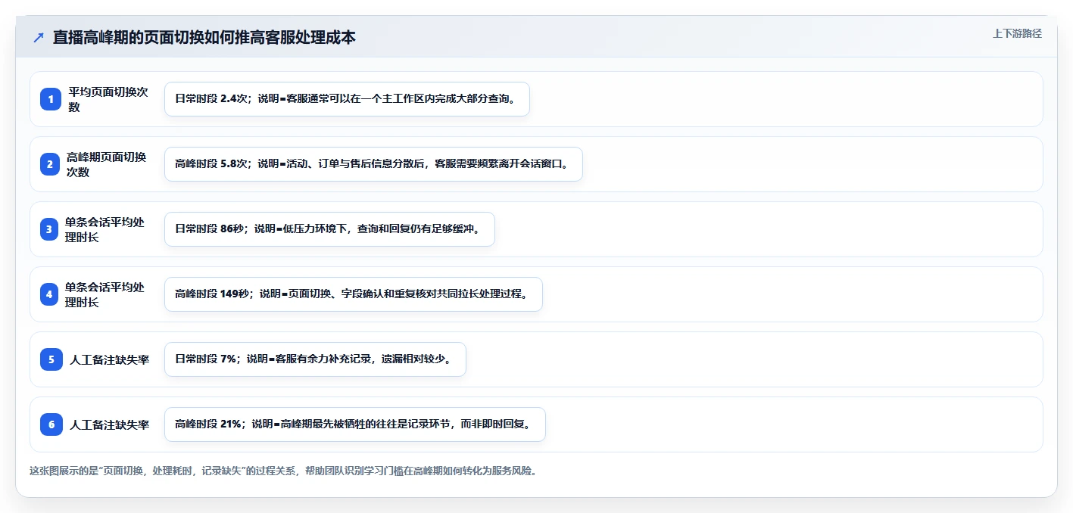Click the number 3 step badge

coord(48,229)
